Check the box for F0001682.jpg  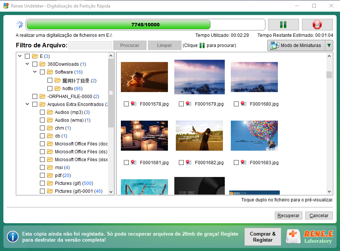point(181,162)
